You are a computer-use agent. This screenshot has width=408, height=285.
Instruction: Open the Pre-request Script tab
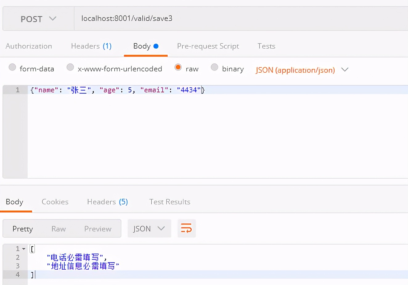tap(208, 46)
